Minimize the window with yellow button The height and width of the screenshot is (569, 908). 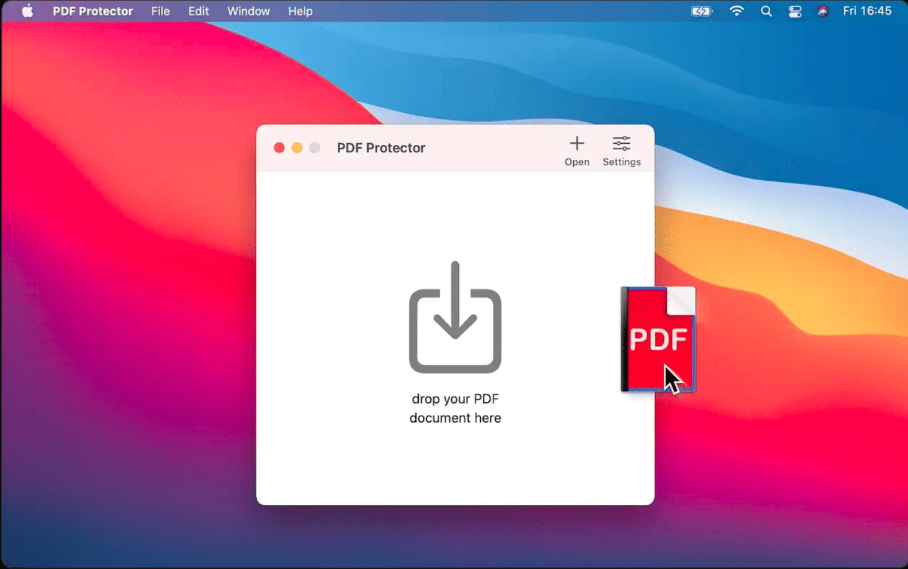tap(297, 148)
